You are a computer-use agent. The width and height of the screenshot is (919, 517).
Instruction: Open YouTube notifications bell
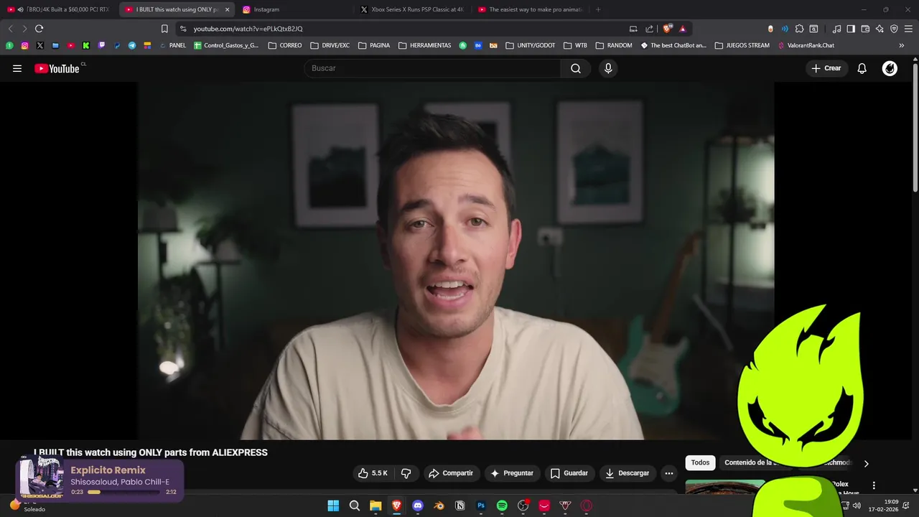tap(862, 68)
